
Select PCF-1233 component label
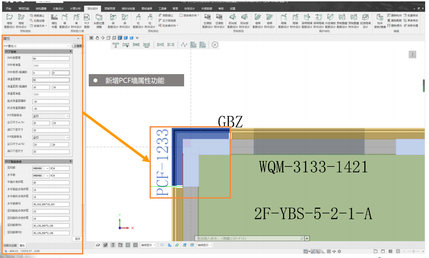point(163,162)
